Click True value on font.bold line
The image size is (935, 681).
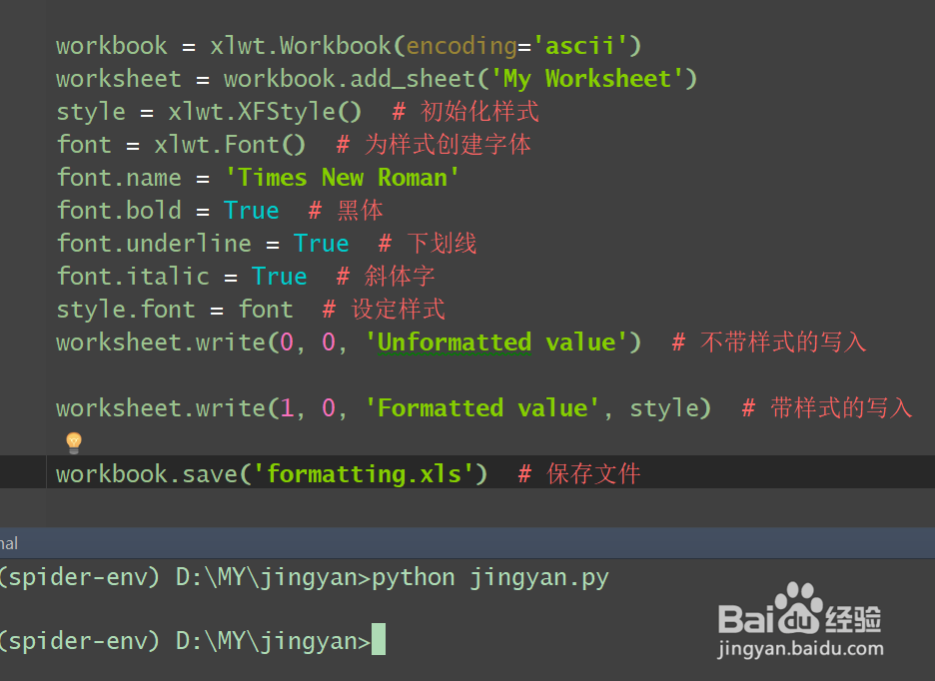click(x=251, y=211)
